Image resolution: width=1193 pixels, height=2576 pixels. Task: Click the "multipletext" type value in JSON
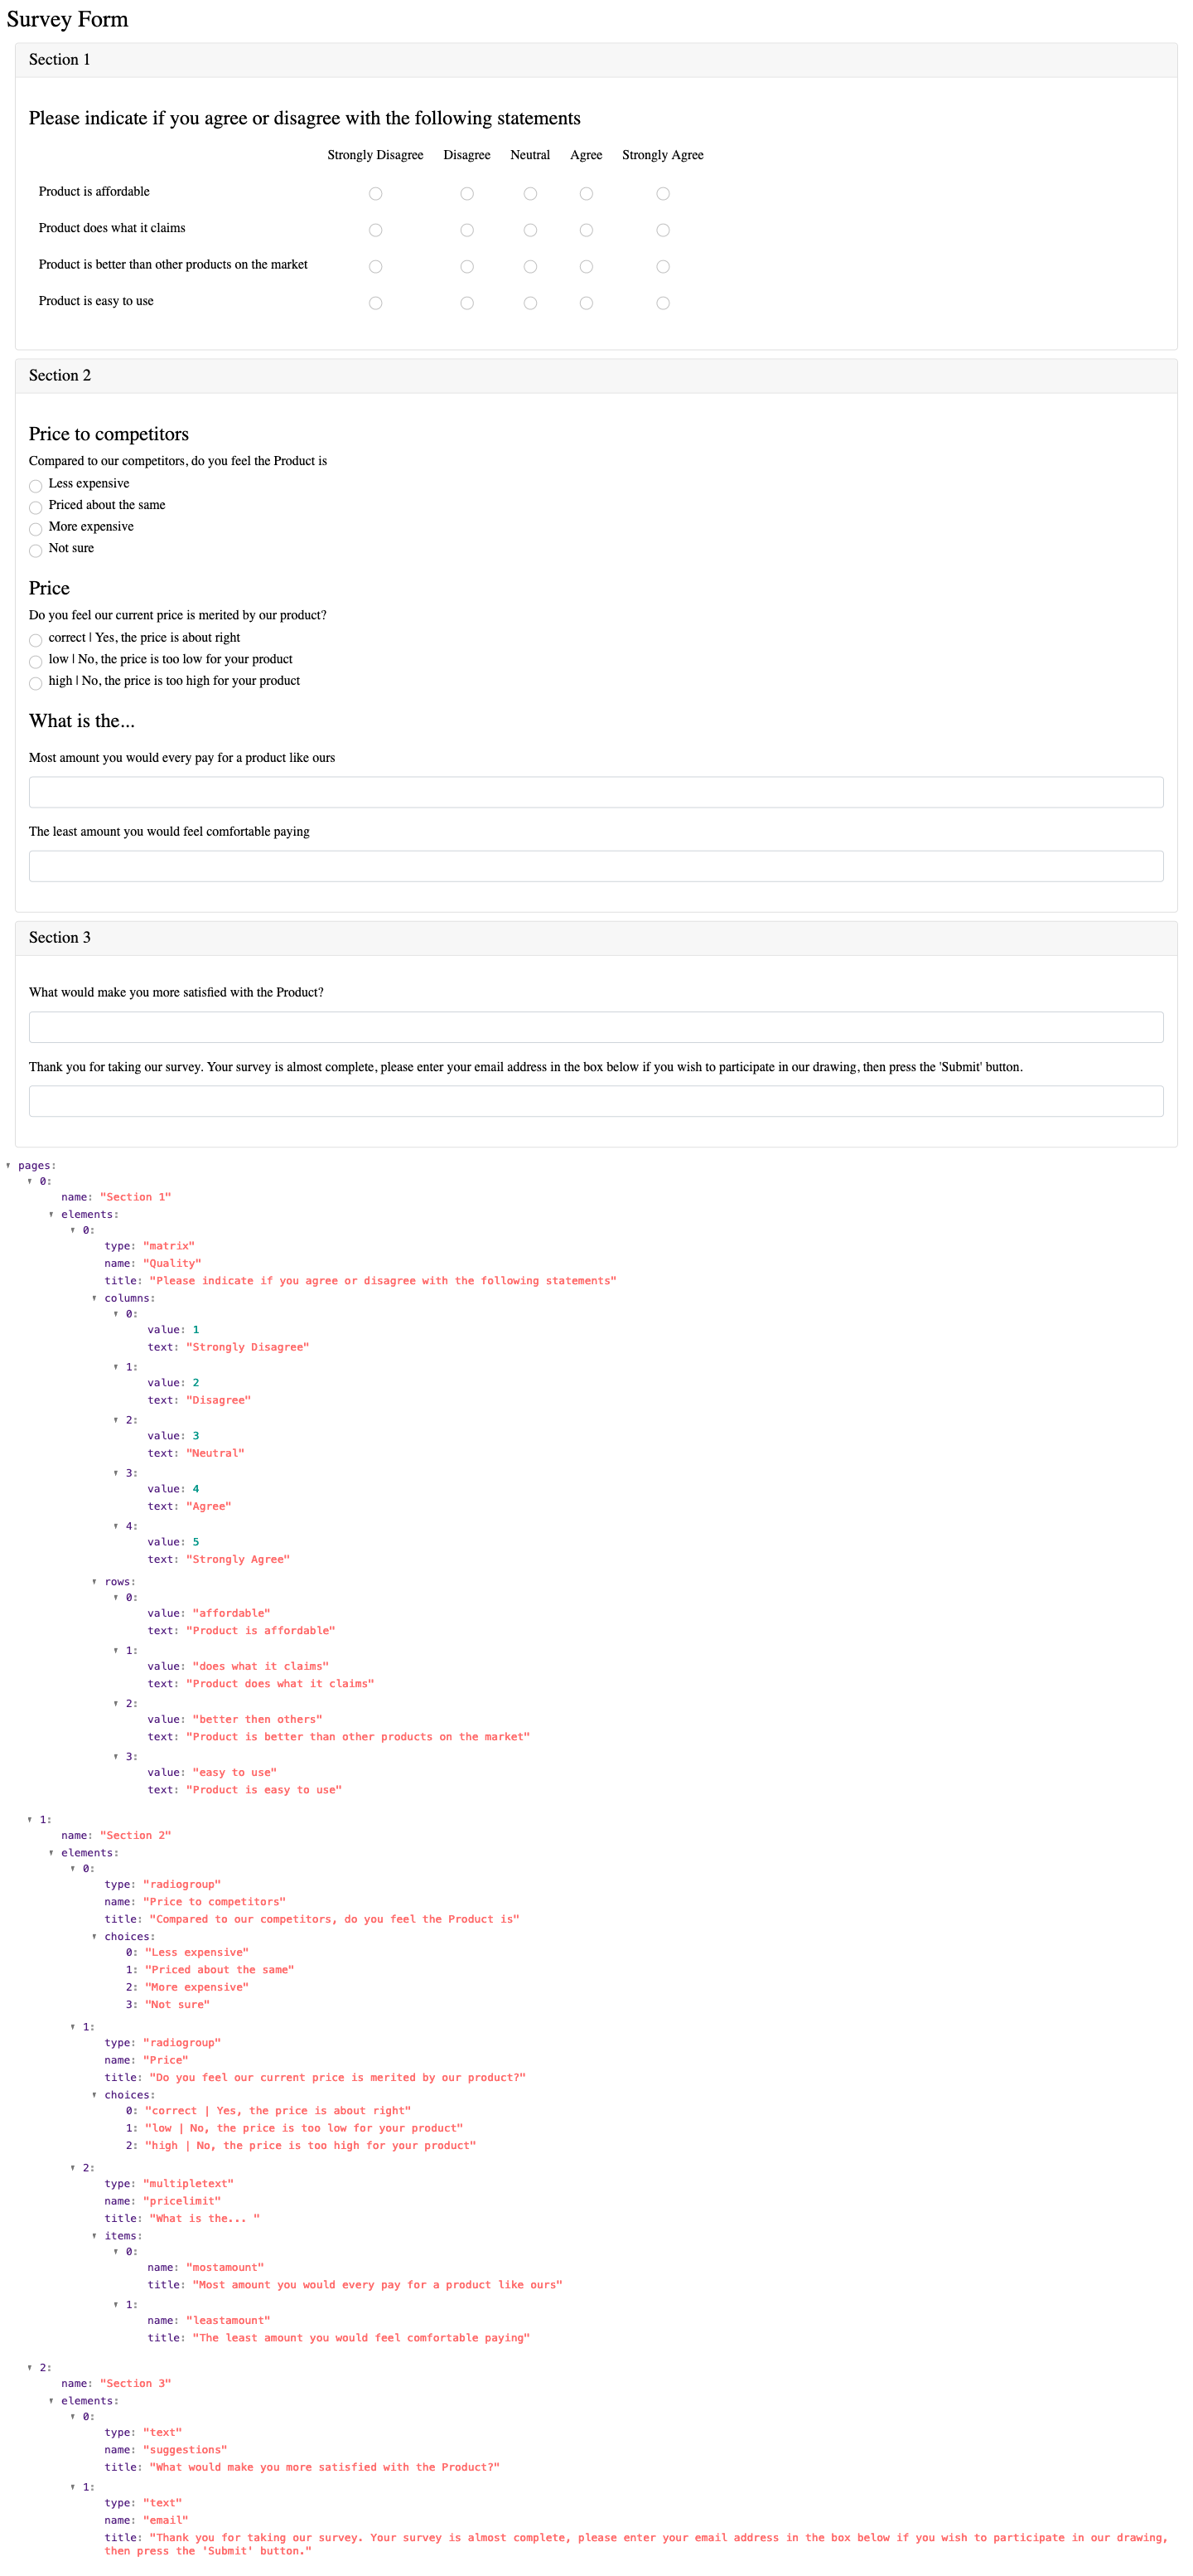point(188,2183)
